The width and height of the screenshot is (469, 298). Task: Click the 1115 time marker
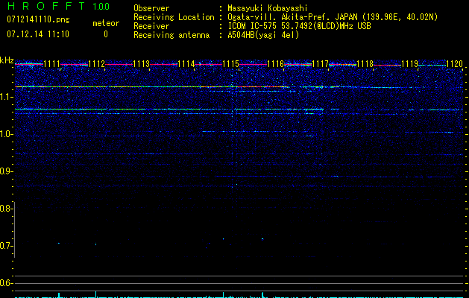click(x=230, y=65)
